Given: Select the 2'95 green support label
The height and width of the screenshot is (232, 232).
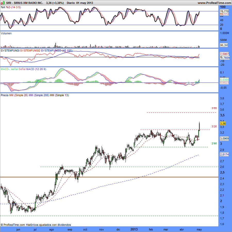Looking at the screenshot, I should tap(214, 143).
